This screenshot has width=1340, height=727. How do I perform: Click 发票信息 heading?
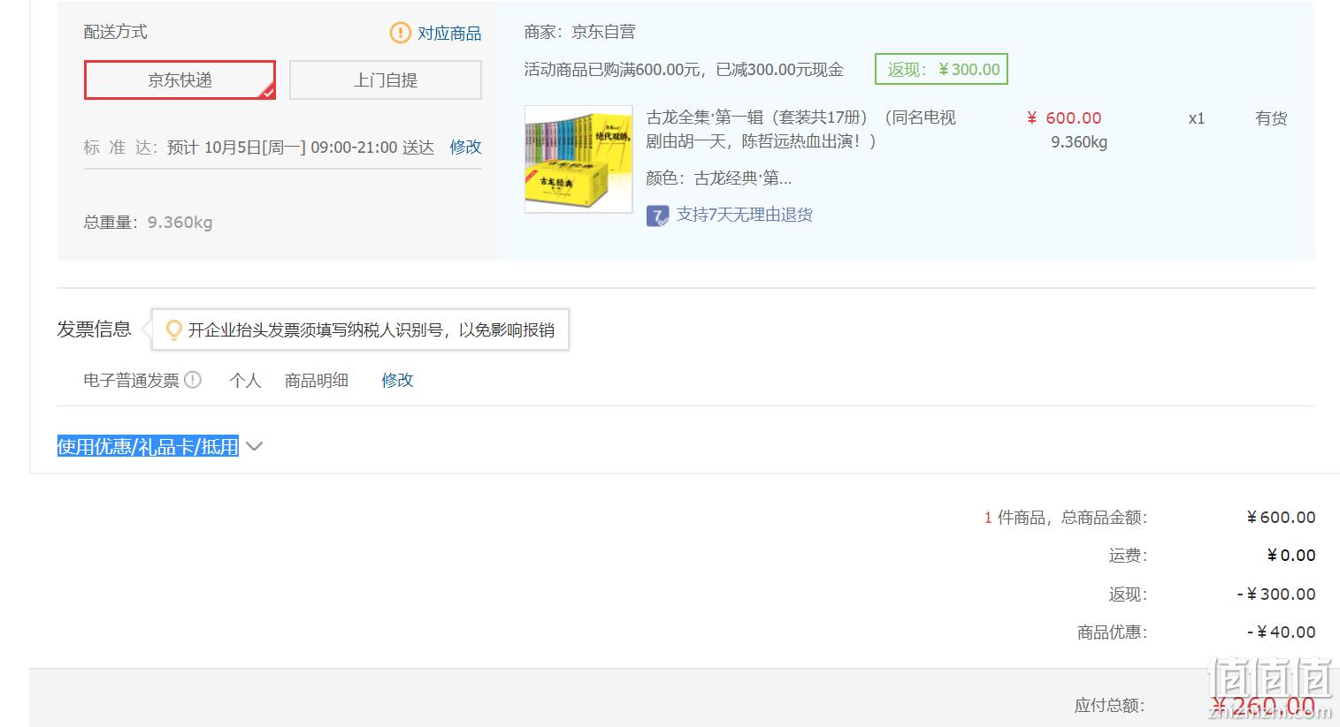[x=94, y=329]
